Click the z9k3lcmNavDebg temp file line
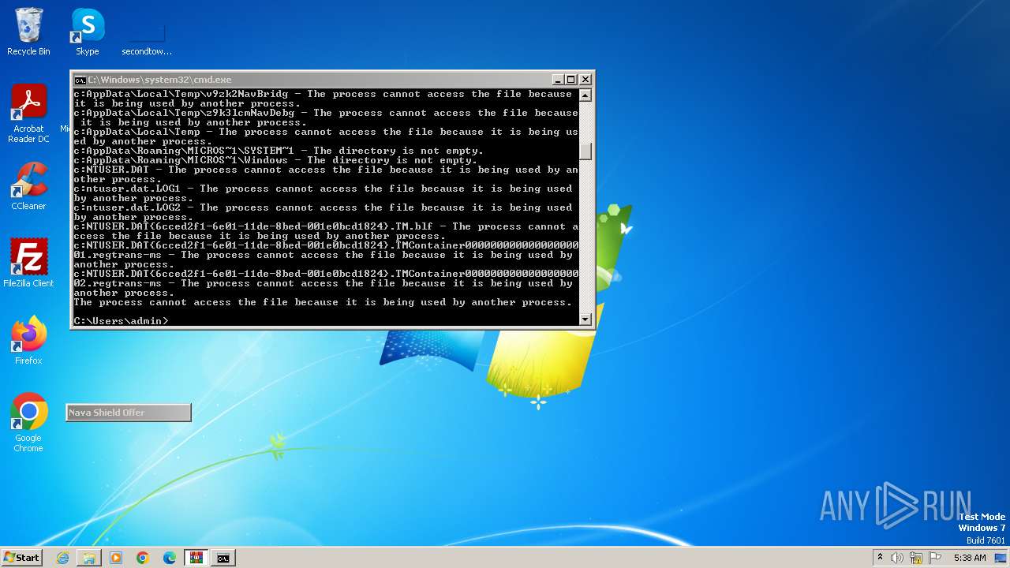The height and width of the screenshot is (568, 1010). pyautogui.click(x=326, y=118)
